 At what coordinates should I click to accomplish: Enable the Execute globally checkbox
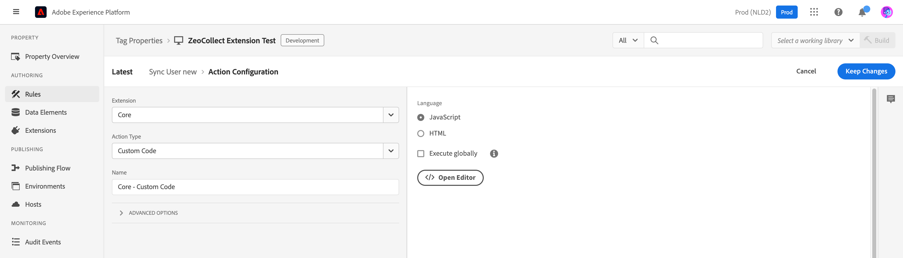pyautogui.click(x=421, y=153)
